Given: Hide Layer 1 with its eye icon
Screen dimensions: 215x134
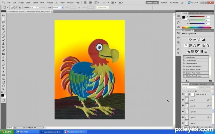Looking at the screenshot, I should tap(183, 123).
